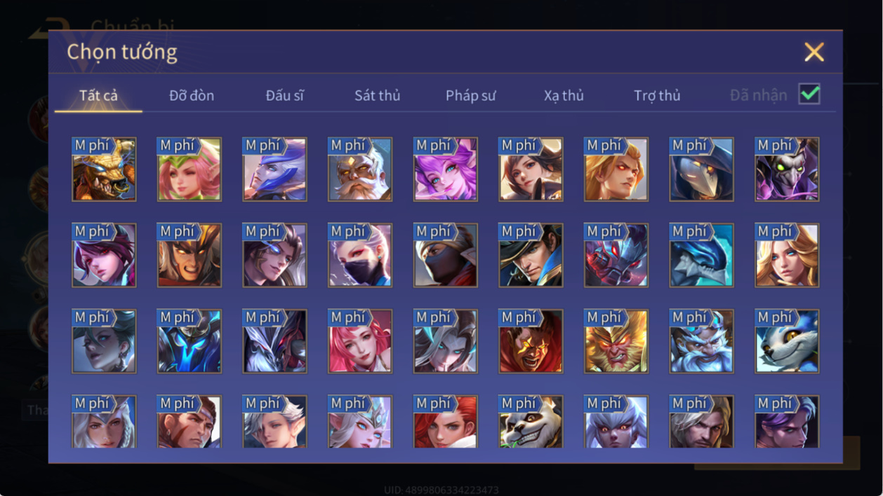This screenshot has height=496, width=883.
Task: Filter heroes by Xạ thủ tab
Action: pyautogui.click(x=564, y=95)
